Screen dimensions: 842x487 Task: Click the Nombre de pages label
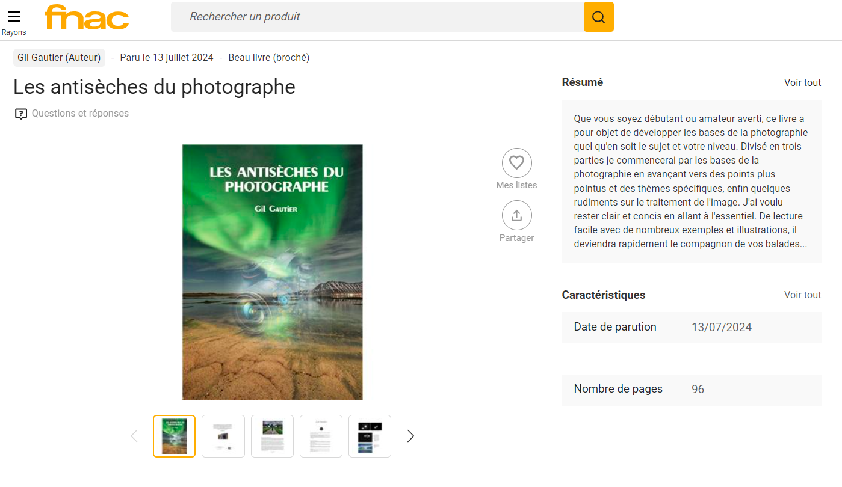(618, 389)
